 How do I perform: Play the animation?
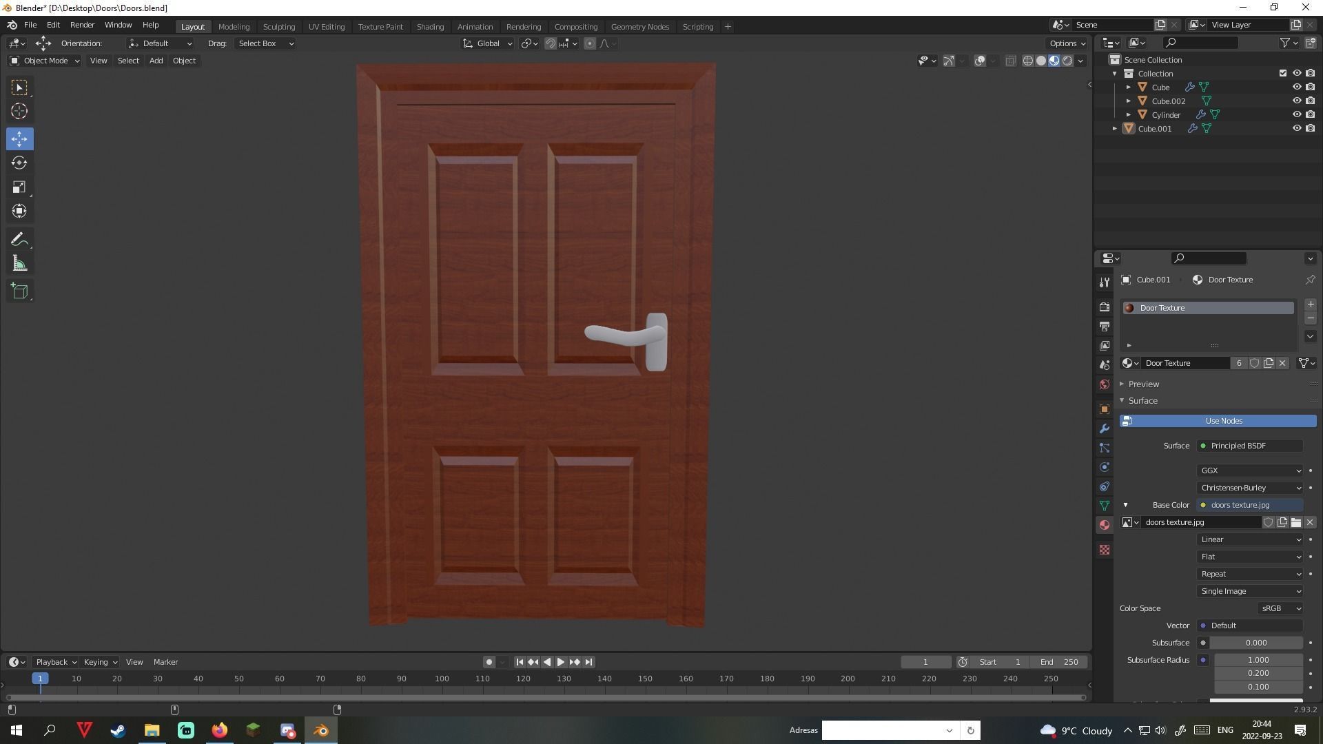pyautogui.click(x=561, y=662)
